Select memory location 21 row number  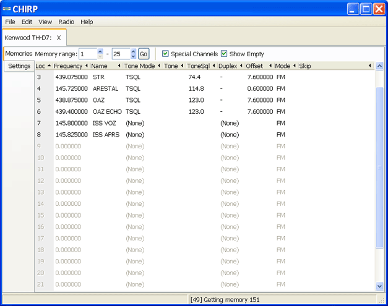click(x=41, y=284)
